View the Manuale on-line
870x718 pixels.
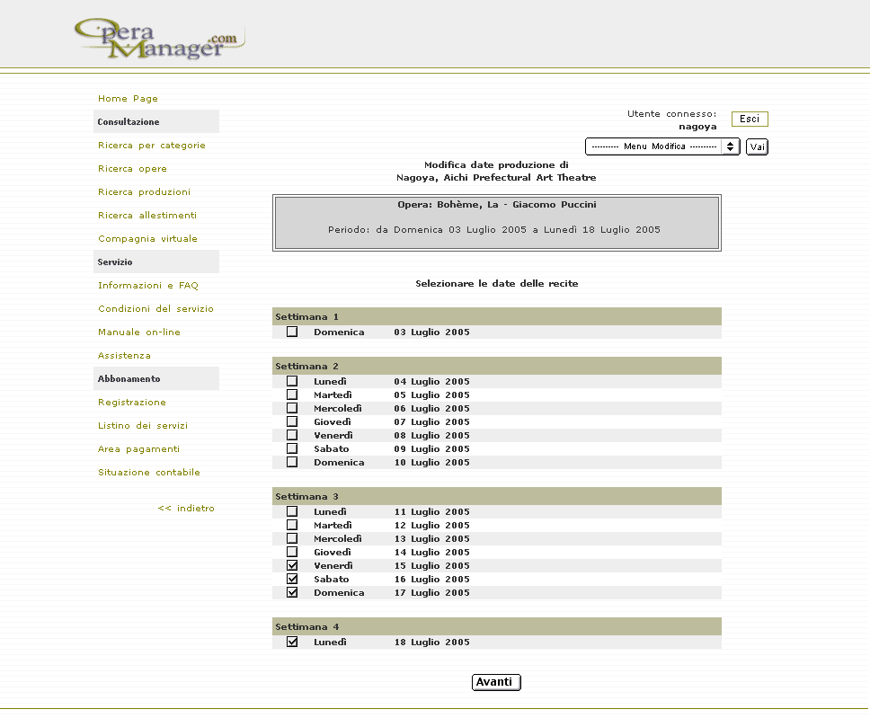138,332
